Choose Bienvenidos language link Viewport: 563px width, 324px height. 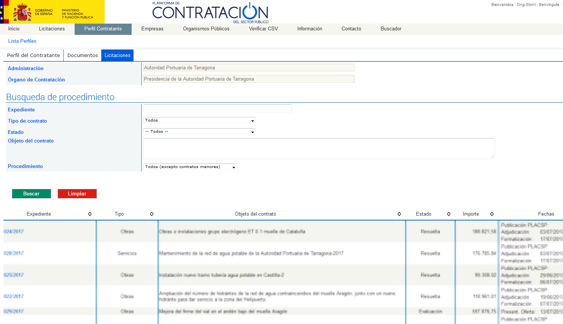[x=502, y=4]
